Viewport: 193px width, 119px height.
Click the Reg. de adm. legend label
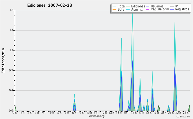point(160,9)
